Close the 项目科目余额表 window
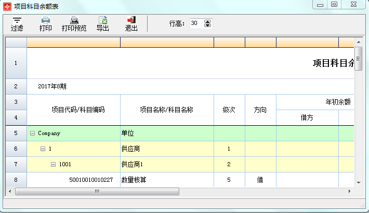369x213 pixels. (353, 5)
